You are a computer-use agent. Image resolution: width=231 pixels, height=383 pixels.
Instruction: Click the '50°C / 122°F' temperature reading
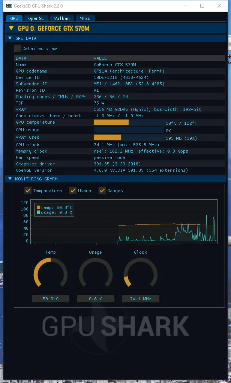pos(181,123)
